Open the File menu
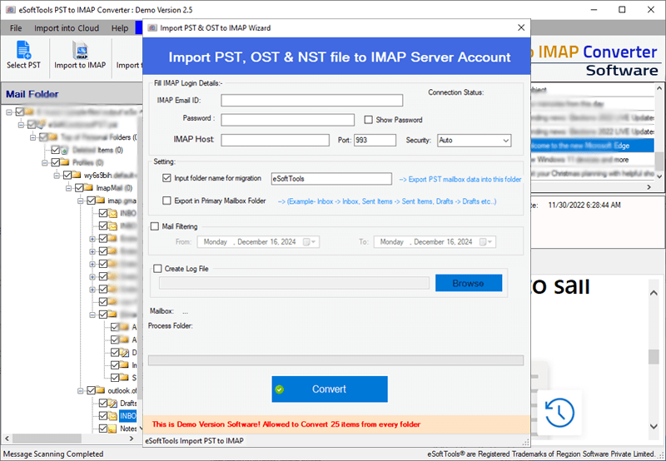The width and height of the screenshot is (666, 461). 16,28
